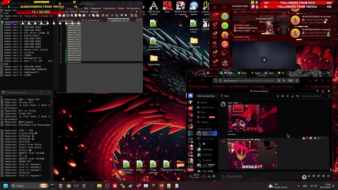Screen dimensions: 338x190
Task: Click the Notepad++ print toolbar icon
Action: click(84, 15)
